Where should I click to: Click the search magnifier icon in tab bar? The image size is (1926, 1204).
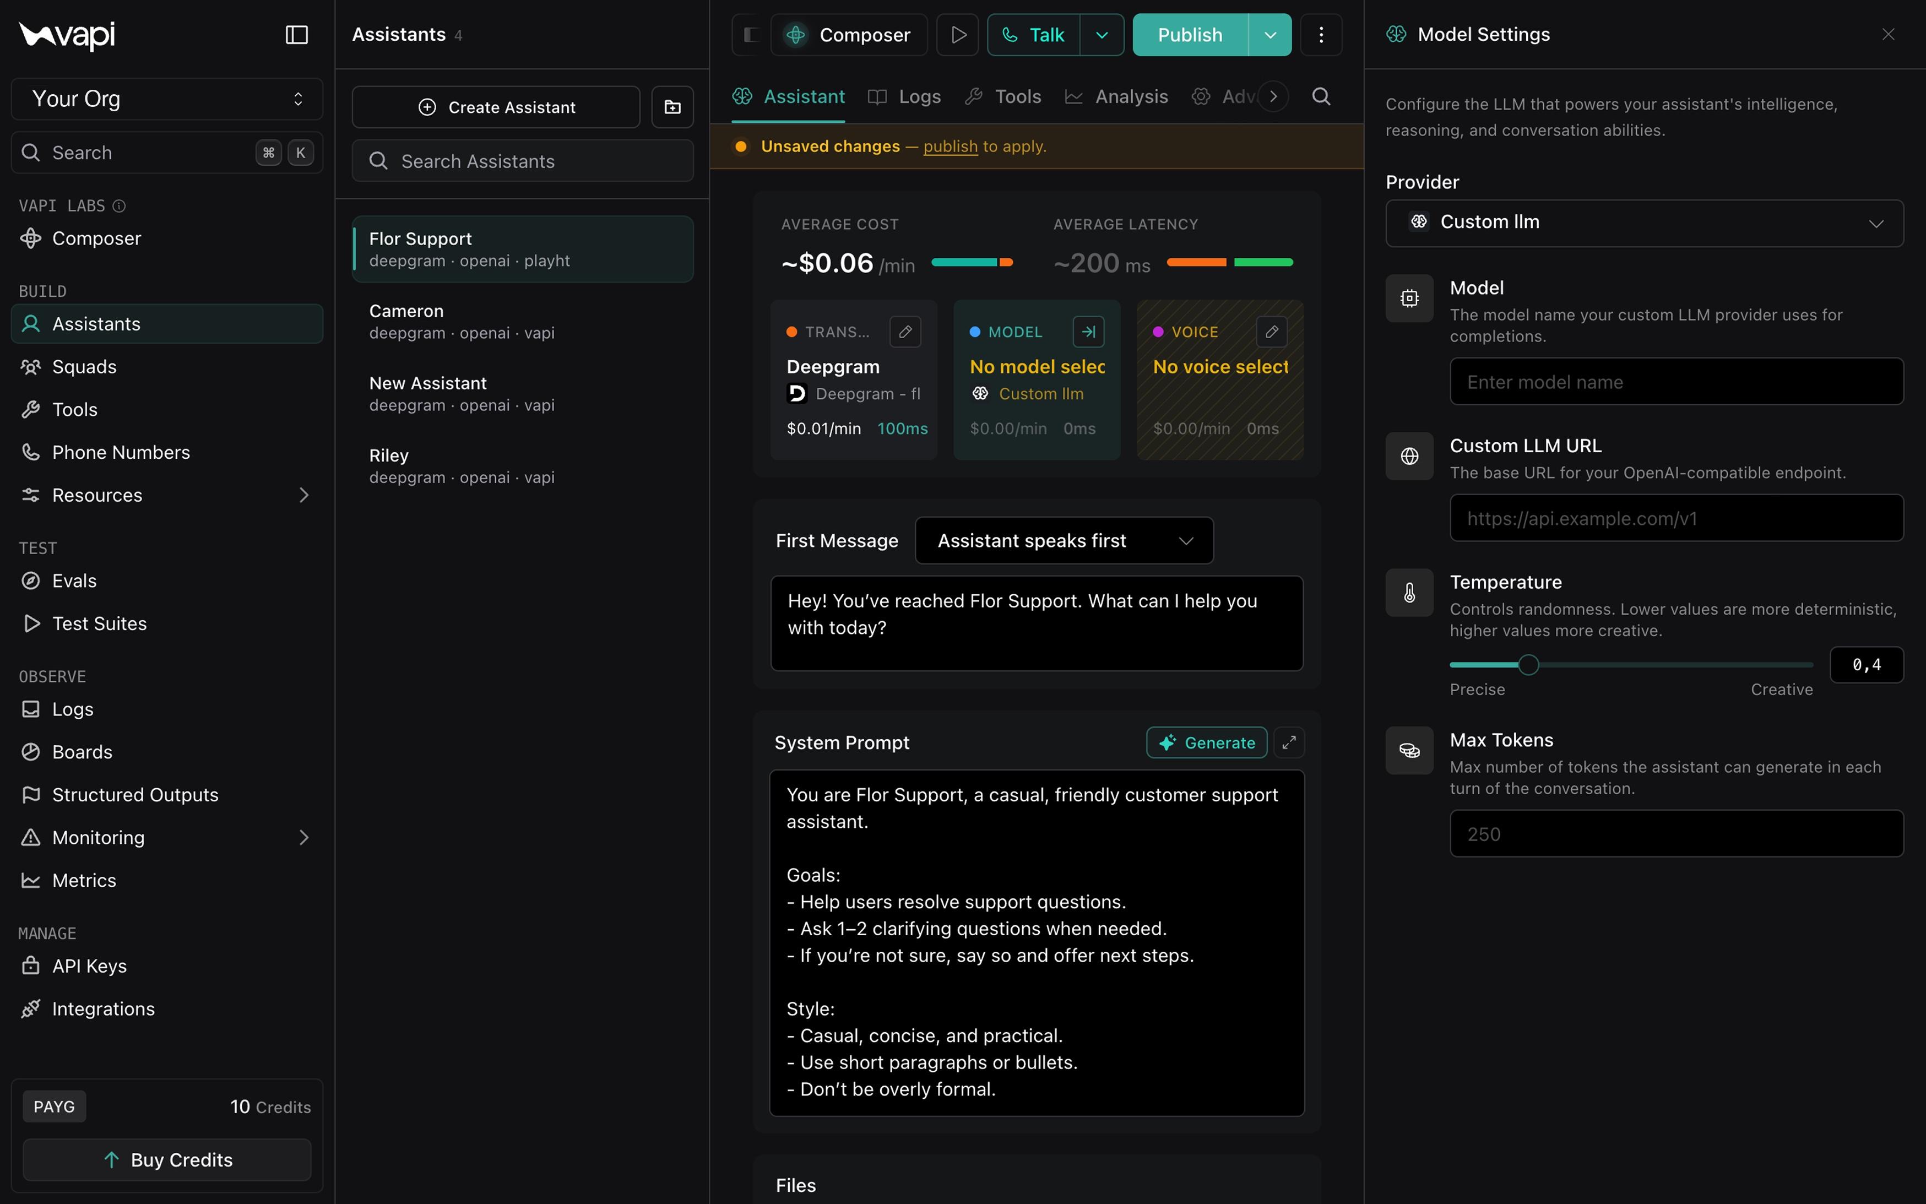1321,96
